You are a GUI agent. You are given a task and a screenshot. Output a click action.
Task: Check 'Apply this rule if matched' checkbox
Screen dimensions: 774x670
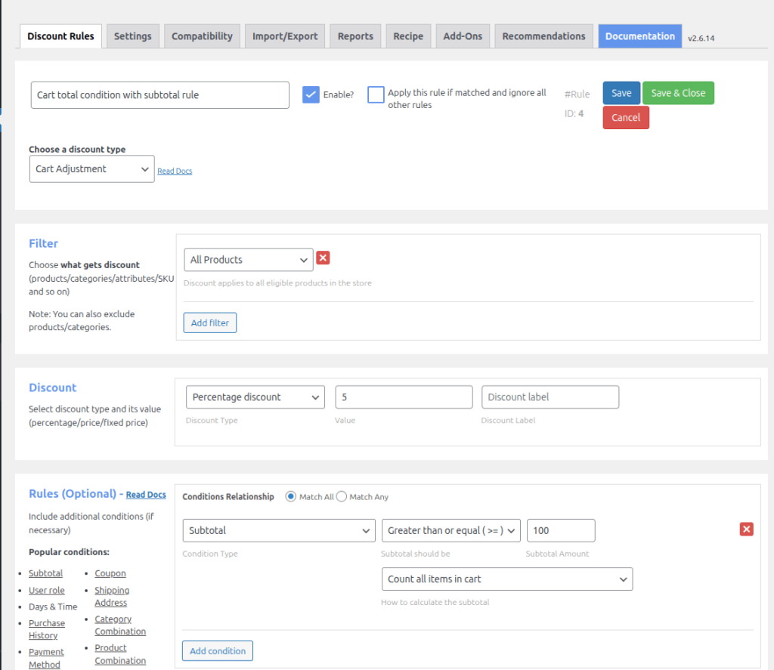376,94
